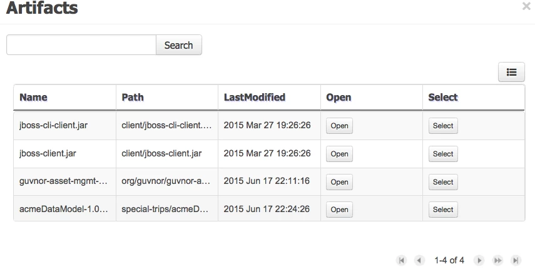Open the jboss-client.jar artifact
Viewport: 535px width, 279px height.
(339, 154)
